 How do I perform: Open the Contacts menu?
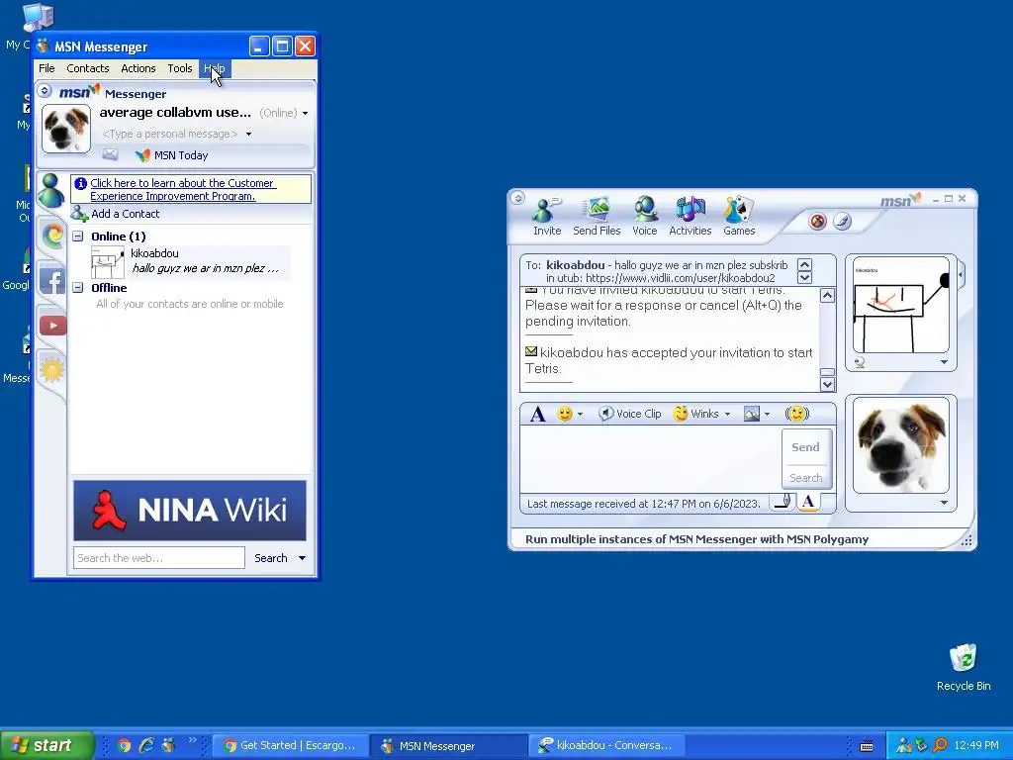[x=88, y=68]
